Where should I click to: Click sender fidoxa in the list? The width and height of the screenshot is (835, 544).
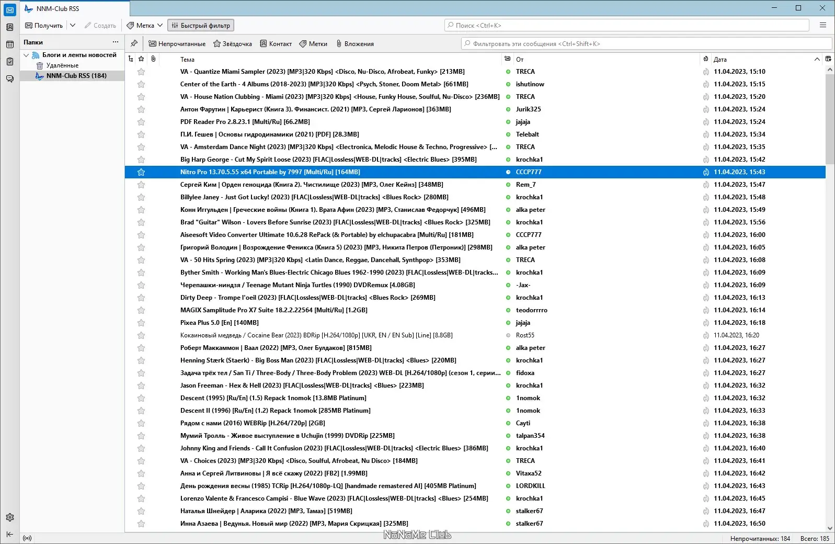click(525, 373)
